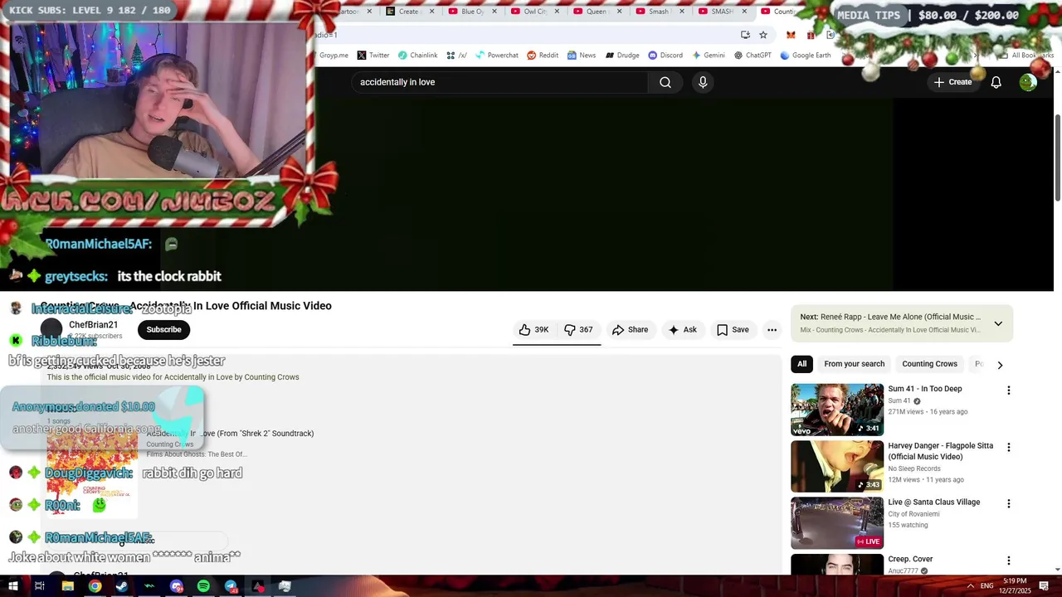Click the Ask button
The image size is (1062, 597).
682,330
